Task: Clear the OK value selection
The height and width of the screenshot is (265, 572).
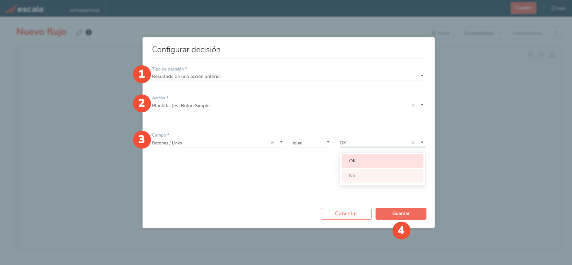Action: pyautogui.click(x=413, y=143)
